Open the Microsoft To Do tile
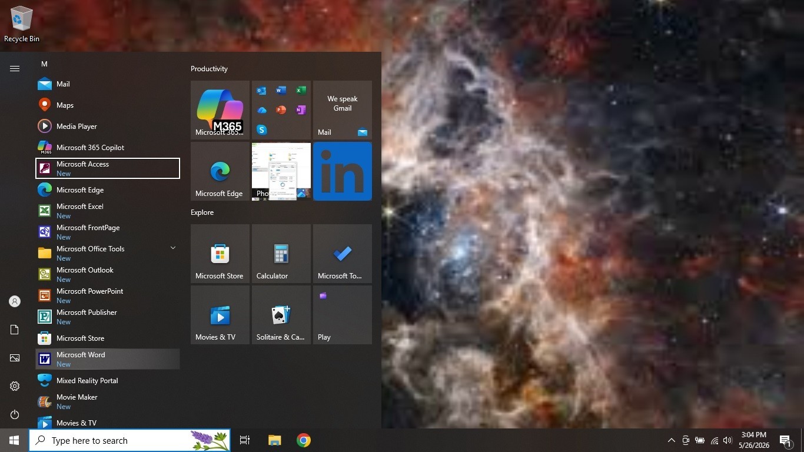 click(x=343, y=254)
